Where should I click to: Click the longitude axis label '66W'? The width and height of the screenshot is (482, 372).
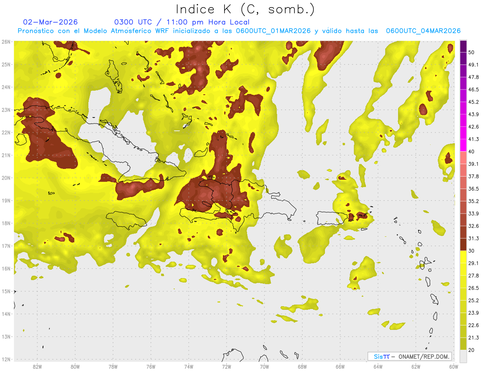pyautogui.click(x=340, y=366)
